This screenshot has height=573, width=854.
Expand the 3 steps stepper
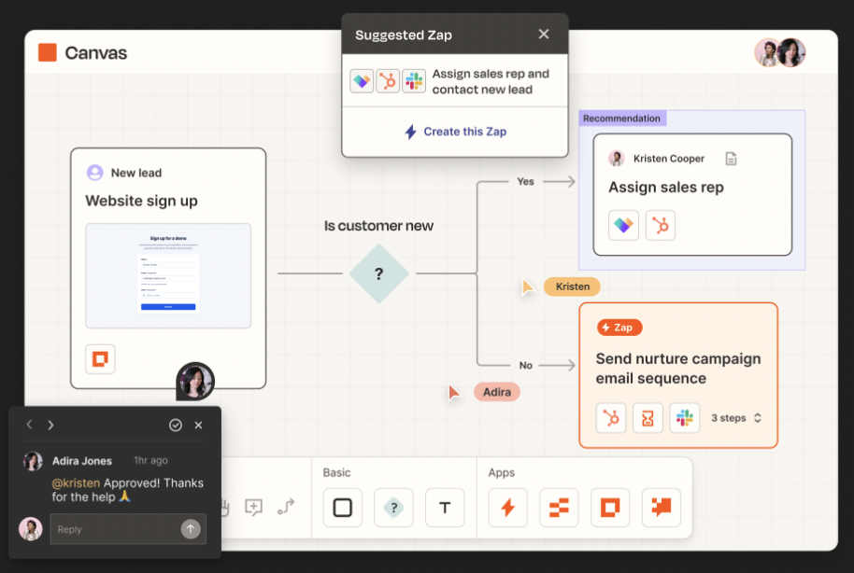coord(758,418)
